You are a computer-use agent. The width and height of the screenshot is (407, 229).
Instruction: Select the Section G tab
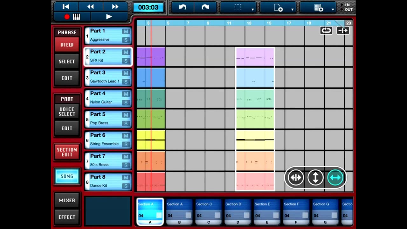[325, 212]
